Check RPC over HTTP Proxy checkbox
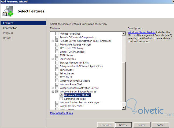The image size is (174, 128). (57, 48)
